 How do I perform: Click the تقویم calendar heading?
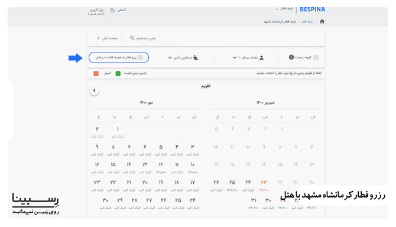point(206,86)
